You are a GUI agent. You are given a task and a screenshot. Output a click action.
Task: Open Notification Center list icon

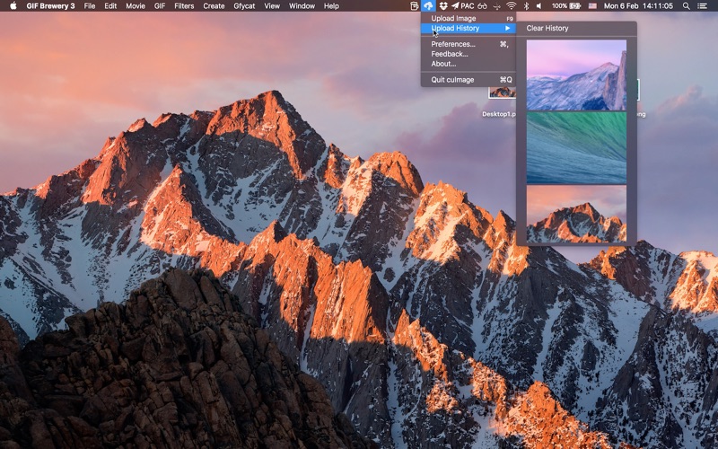702,6
